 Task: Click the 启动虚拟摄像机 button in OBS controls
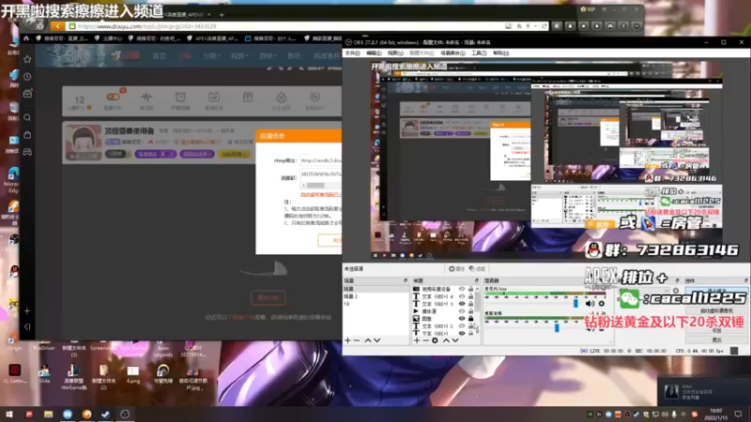click(x=716, y=311)
